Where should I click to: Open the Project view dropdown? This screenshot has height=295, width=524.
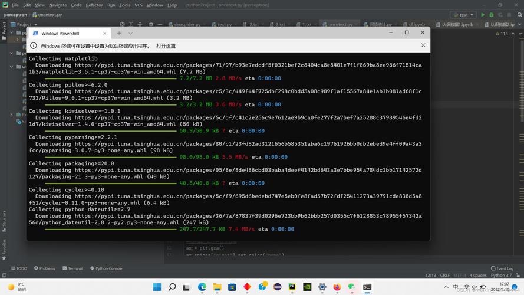(x=24, y=24)
